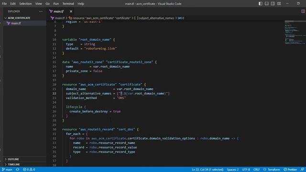
Task: Open errors and warnings in status bar
Action: 29,170
